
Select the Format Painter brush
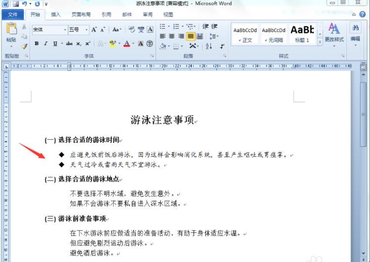[x=24, y=46]
